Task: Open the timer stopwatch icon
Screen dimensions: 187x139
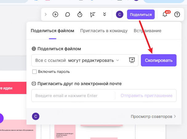Action: [x=80, y=14]
